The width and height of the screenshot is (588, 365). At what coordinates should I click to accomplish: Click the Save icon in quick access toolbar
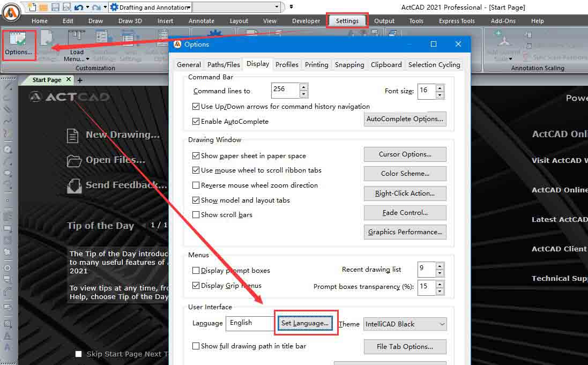tap(55, 8)
